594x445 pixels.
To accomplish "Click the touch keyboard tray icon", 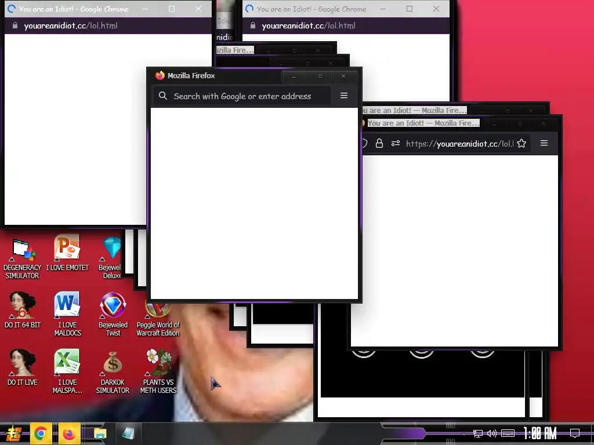I will point(508,433).
